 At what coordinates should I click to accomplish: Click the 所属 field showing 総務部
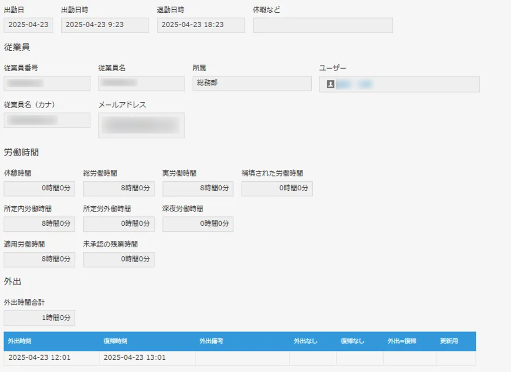tap(252, 83)
